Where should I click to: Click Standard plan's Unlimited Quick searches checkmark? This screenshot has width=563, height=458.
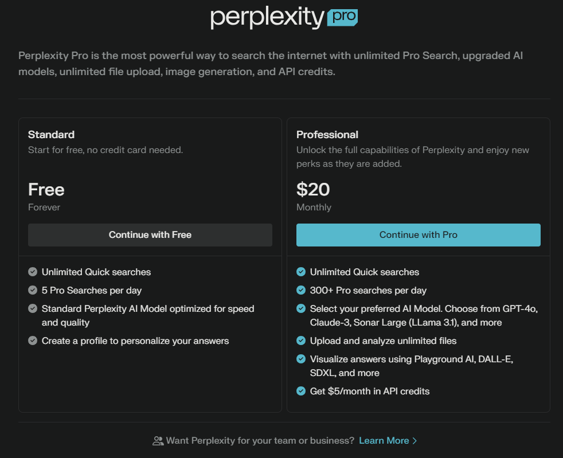[x=33, y=272]
